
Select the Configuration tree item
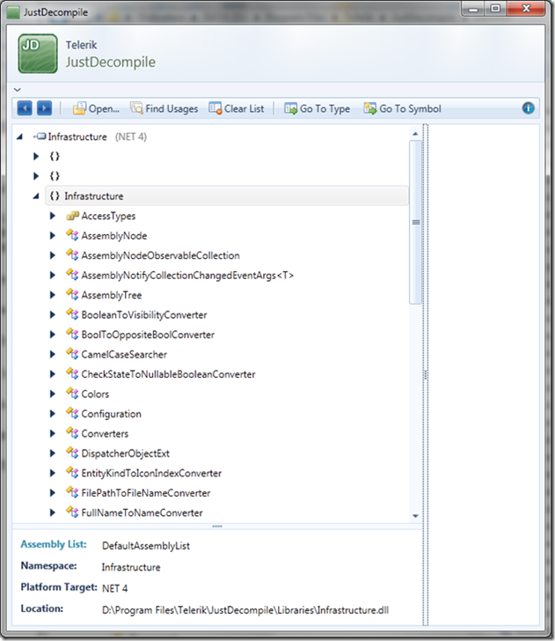coord(111,414)
